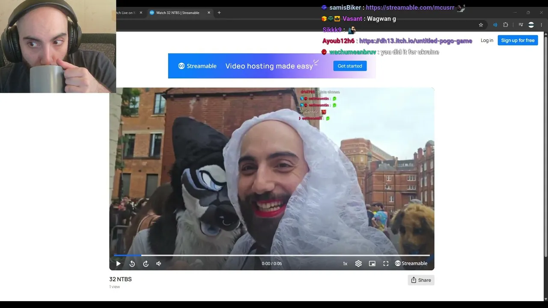Enter fullscreen on the video player
Screen dimensions: 548x308
click(x=386, y=264)
